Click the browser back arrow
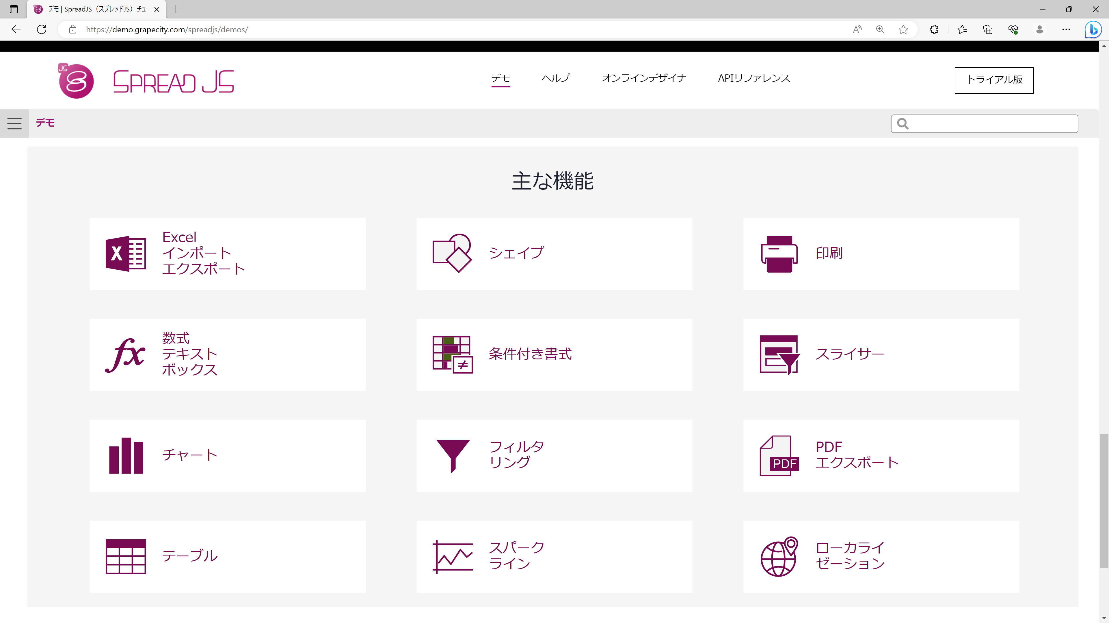The image size is (1109, 623). coord(16,29)
